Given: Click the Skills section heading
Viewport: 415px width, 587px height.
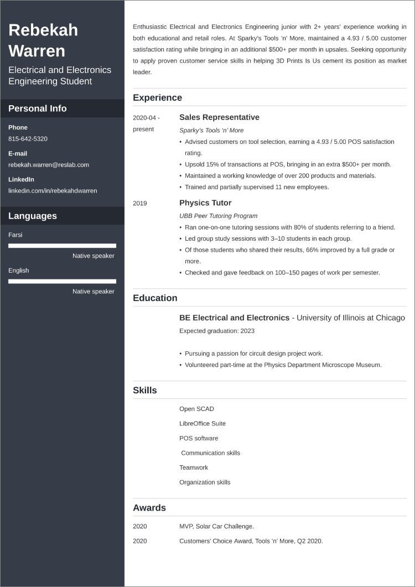Looking at the screenshot, I should click(x=145, y=391).
